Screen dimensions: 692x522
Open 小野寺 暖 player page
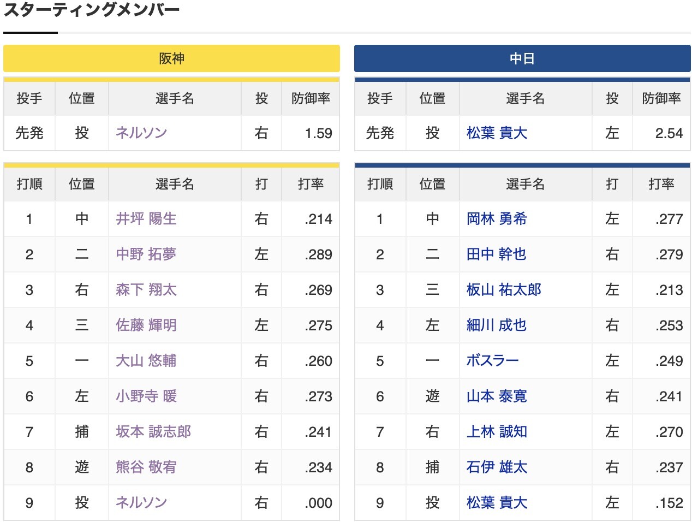(x=146, y=396)
